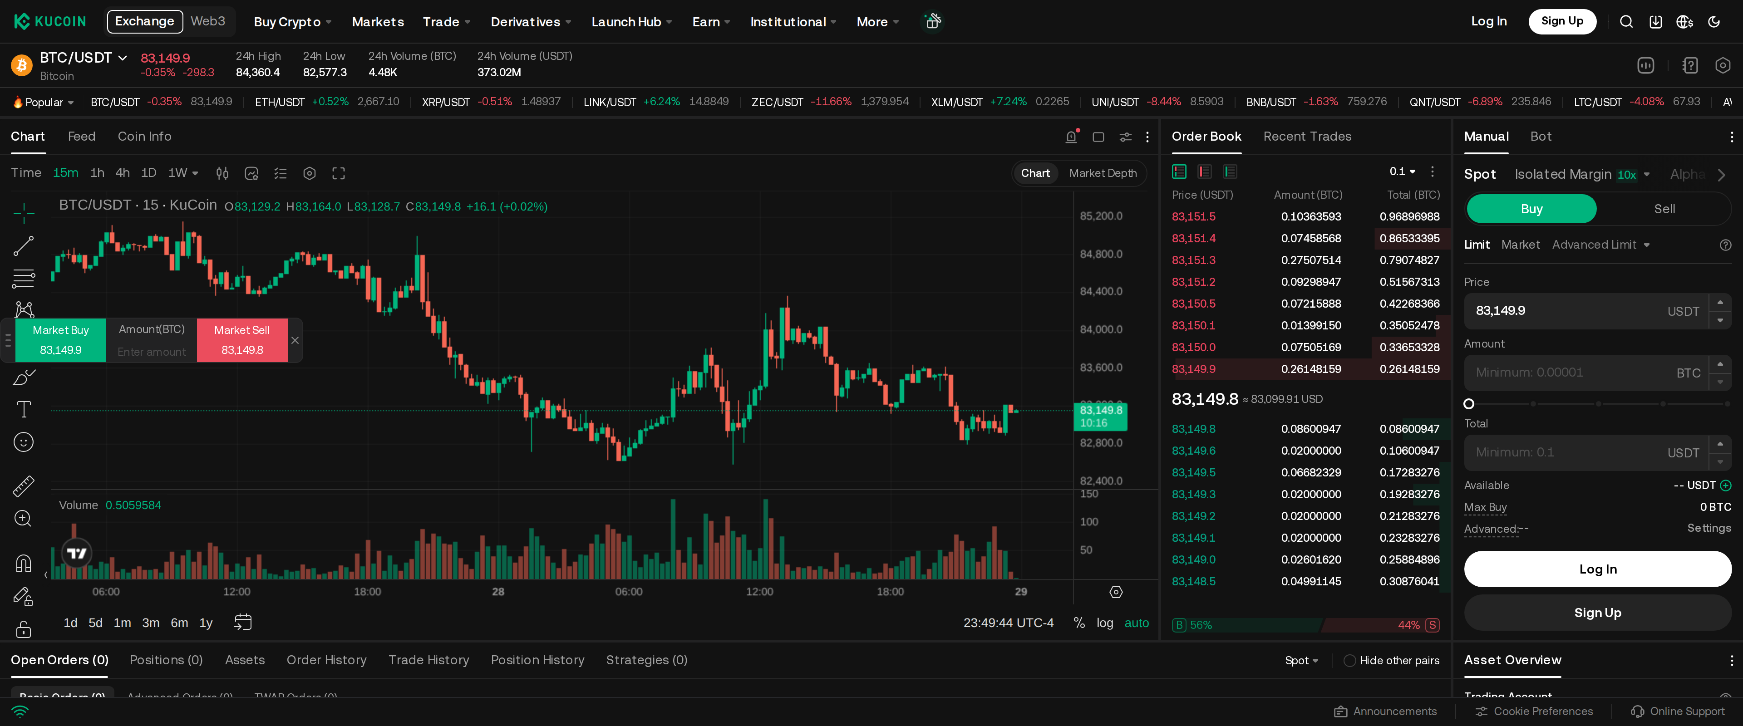The image size is (1743, 726).
Task: Expand the BTC/USDT pair selector
Action: [x=83, y=58]
